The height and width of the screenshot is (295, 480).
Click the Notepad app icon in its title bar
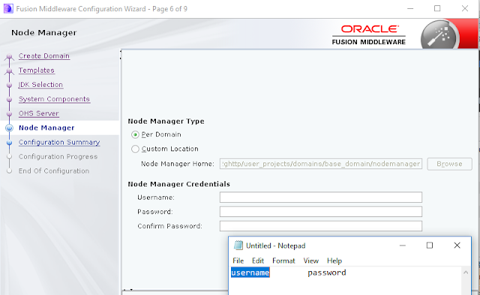pos(238,246)
